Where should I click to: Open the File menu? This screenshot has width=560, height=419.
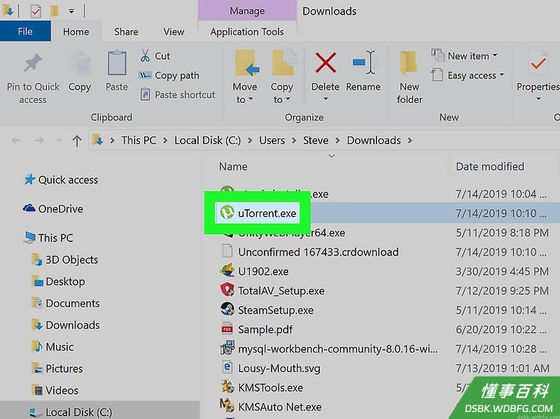tap(25, 32)
